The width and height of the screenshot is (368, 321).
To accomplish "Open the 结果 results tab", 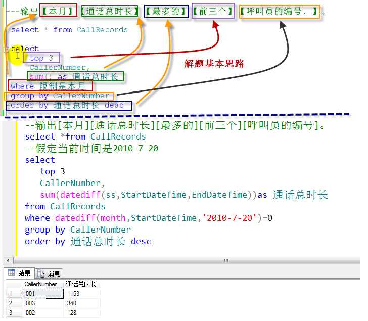I will coord(20,273).
